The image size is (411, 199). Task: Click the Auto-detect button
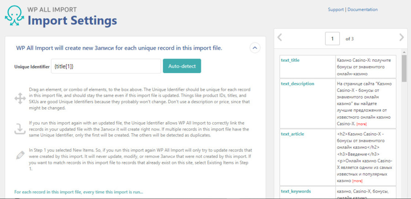[182, 66]
